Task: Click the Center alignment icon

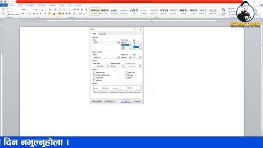Action: [63, 14]
